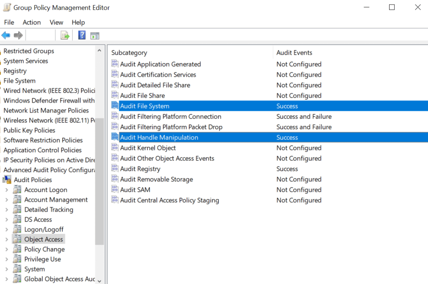Click the Show/Hide Action Pane icon
This screenshot has width=428, height=284.
[95, 35]
